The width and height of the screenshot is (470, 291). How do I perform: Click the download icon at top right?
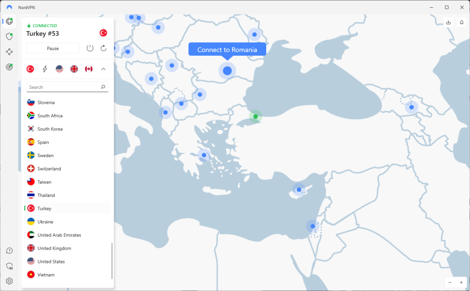click(x=449, y=22)
